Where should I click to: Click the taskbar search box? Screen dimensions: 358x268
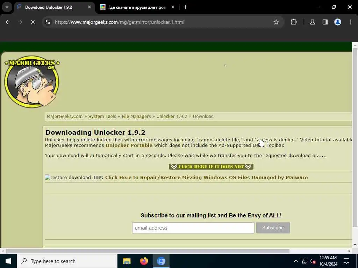67,261
